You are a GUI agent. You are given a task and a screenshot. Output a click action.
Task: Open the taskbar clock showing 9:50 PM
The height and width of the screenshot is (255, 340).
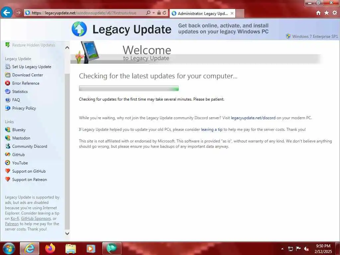(323, 249)
